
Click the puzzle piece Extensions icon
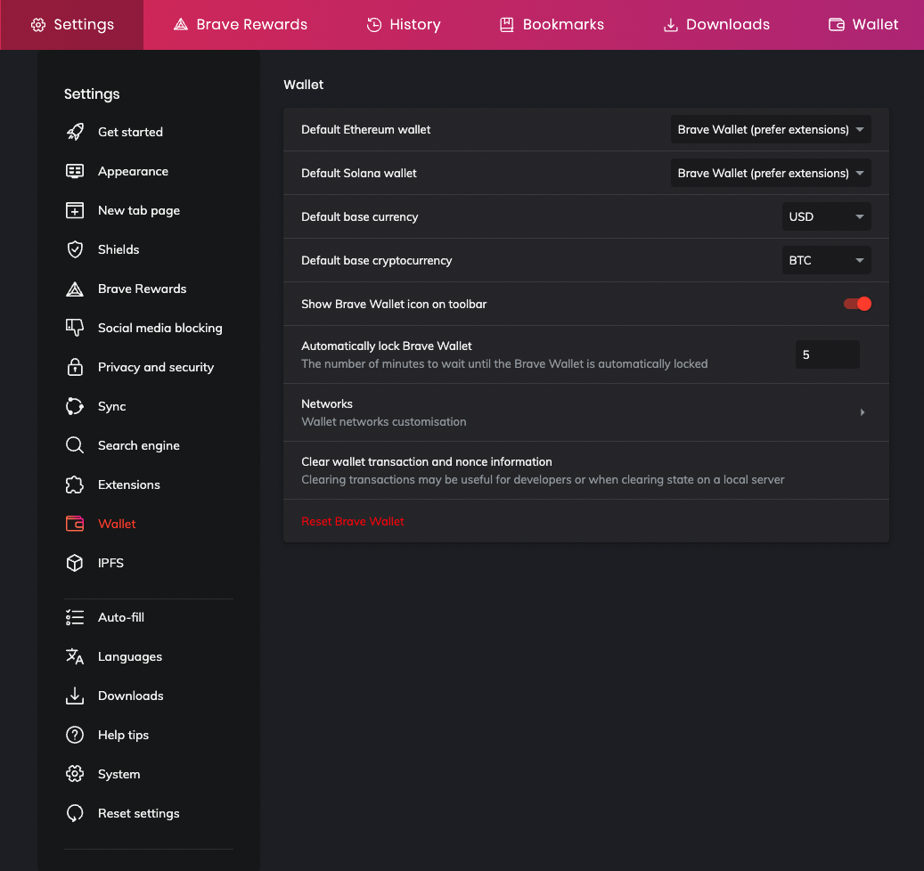75,484
